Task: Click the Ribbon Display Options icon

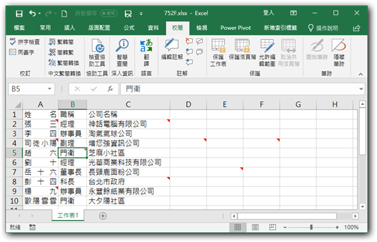Action: (x=293, y=13)
